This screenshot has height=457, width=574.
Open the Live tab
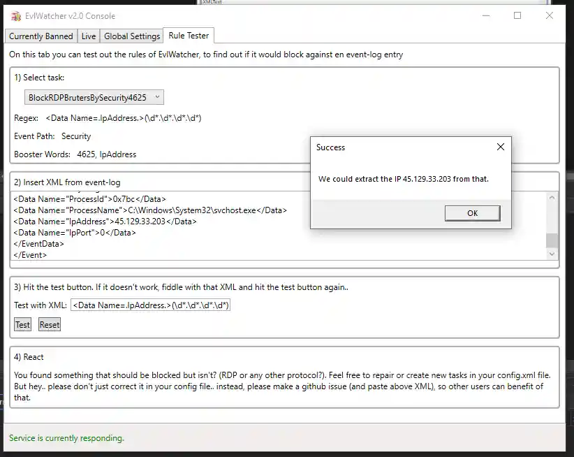pos(89,36)
